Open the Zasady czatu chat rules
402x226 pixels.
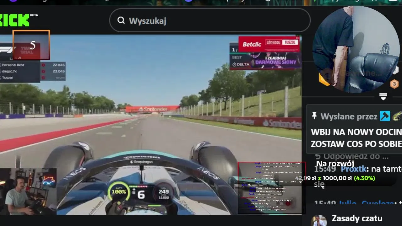pyautogui.click(x=357, y=218)
